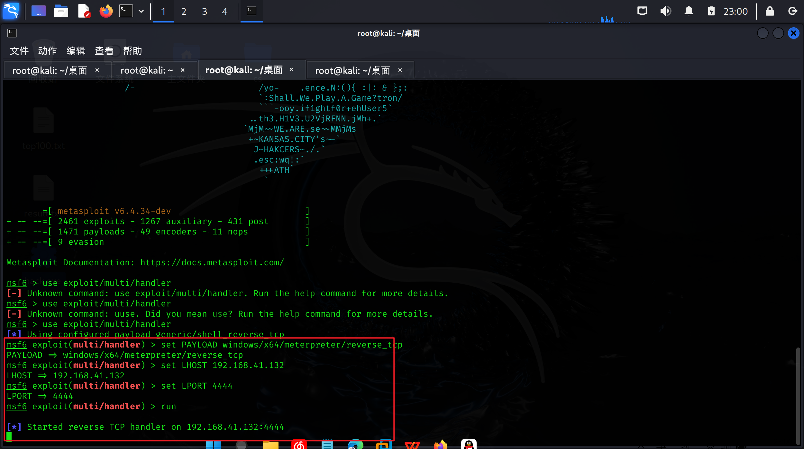Open the file manager panel icon

61,11
